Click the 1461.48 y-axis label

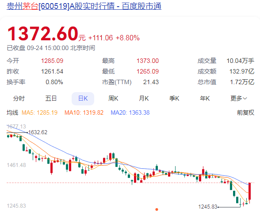point(16,165)
